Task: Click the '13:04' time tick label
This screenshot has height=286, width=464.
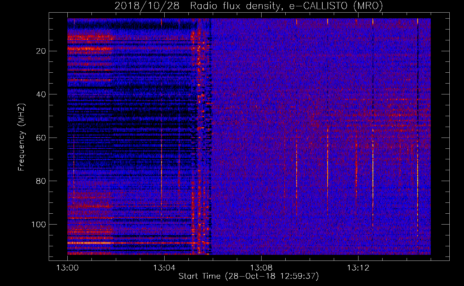Action: click(164, 268)
